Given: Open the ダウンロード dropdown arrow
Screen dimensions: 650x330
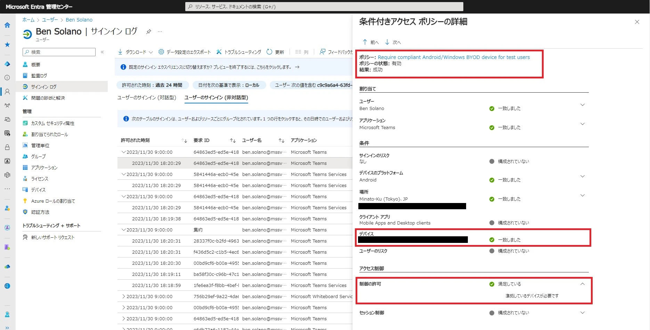Looking at the screenshot, I should tap(151, 52).
